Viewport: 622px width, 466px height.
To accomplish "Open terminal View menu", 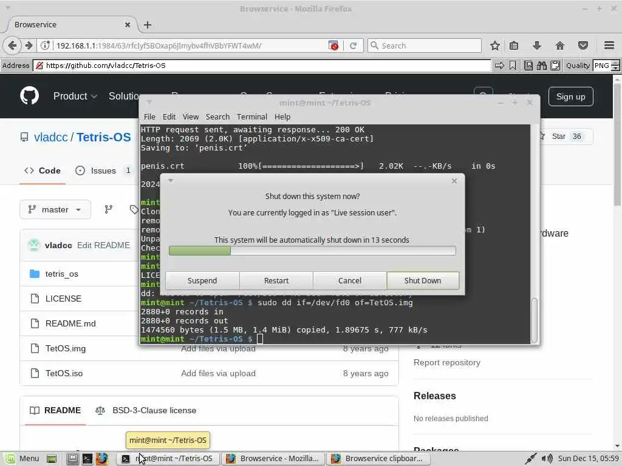I will point(190,116).
